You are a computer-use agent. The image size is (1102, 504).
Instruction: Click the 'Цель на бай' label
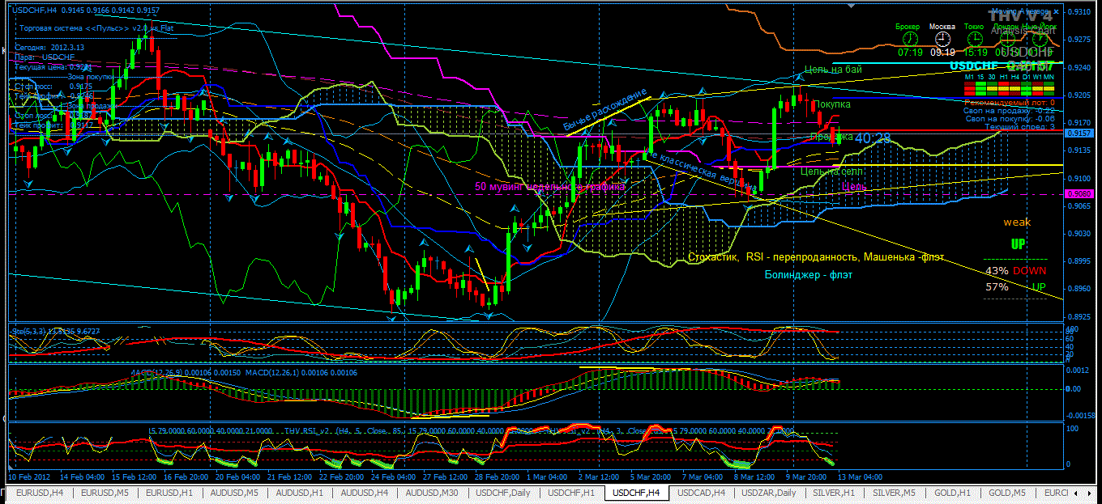coord(833,69)
